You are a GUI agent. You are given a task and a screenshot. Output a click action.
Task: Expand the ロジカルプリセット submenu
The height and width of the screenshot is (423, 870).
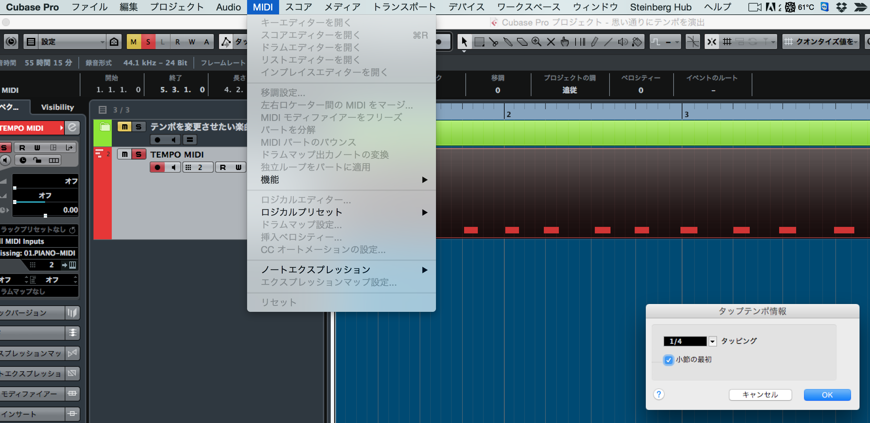[342, 212]
